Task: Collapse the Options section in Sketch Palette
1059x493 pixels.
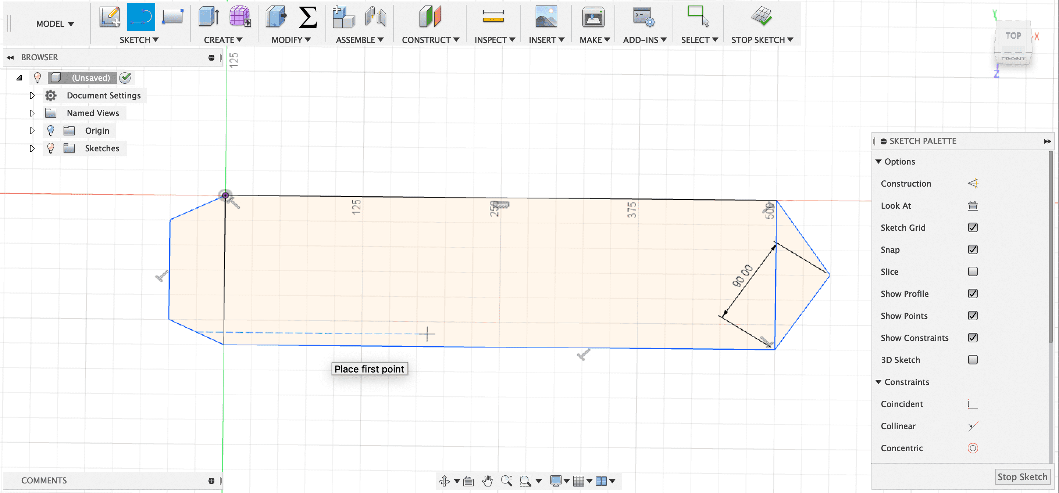Action: tap(878, 162)
